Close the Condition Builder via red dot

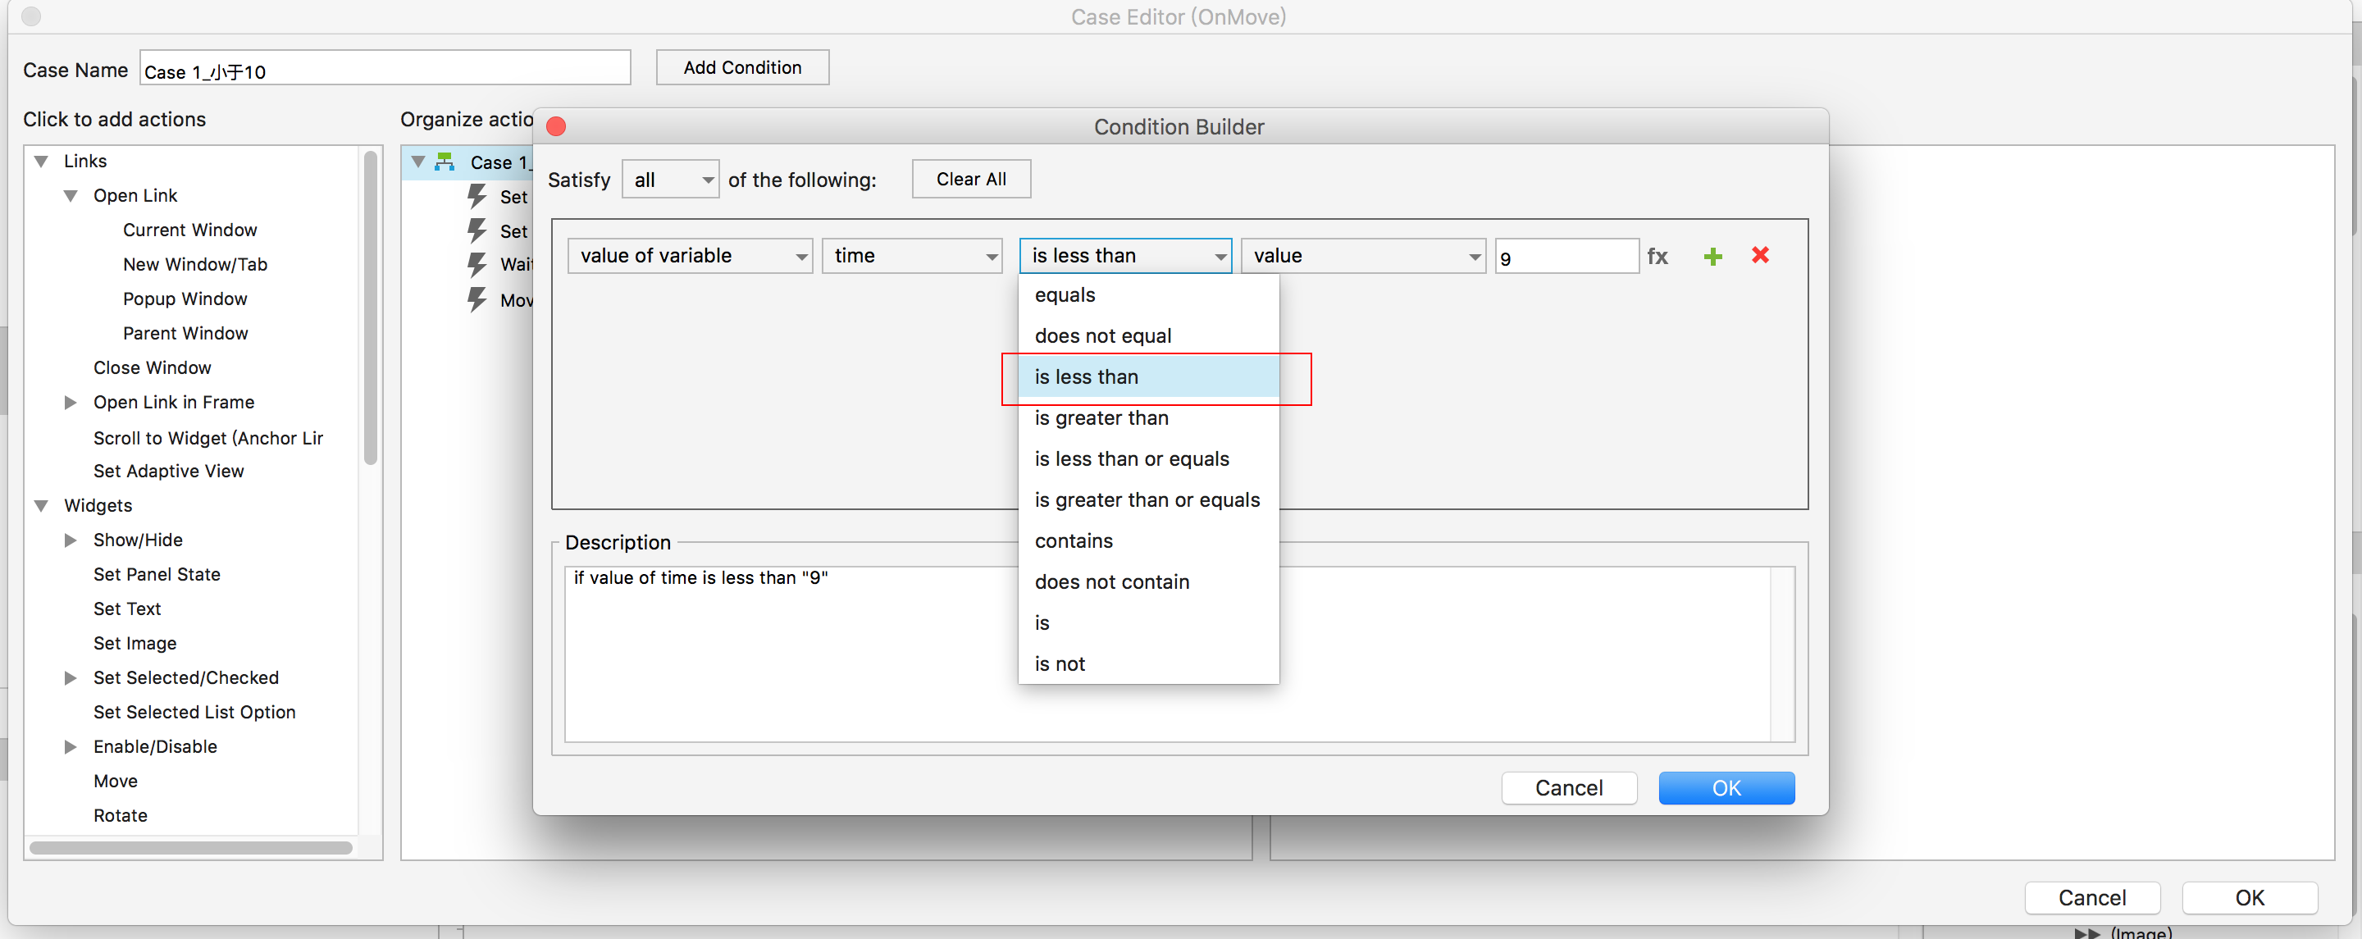[x=556, y=126]
